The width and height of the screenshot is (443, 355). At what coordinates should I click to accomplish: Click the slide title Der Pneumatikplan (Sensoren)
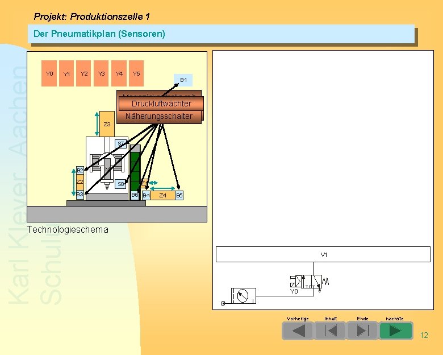[99, 34]
